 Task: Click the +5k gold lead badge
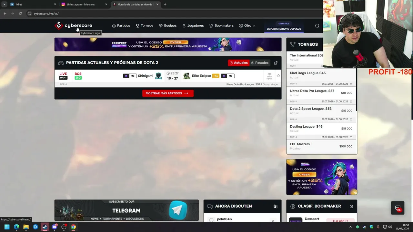pyautogui.click(x=216, y=76)
